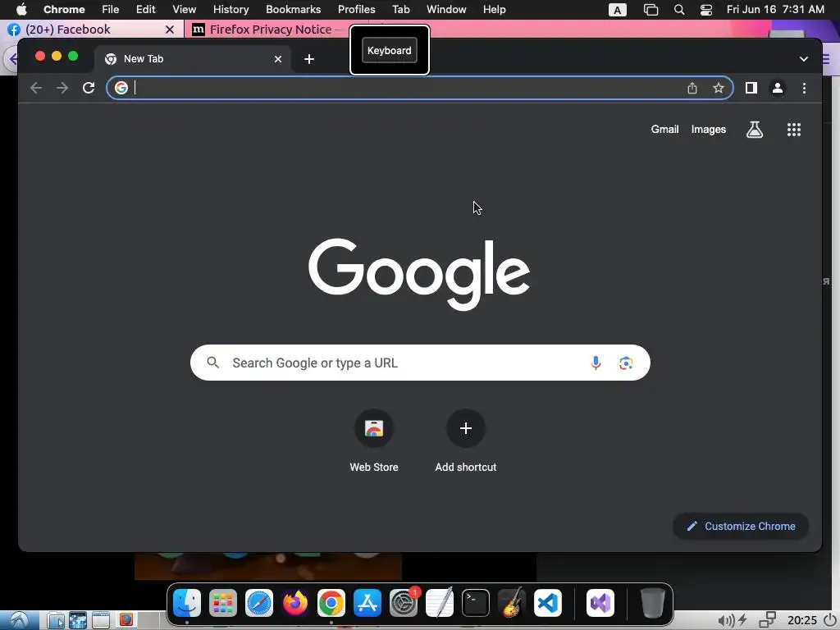Open Launchpad in the dock
The image size is (840, 630).
[223, 603]
